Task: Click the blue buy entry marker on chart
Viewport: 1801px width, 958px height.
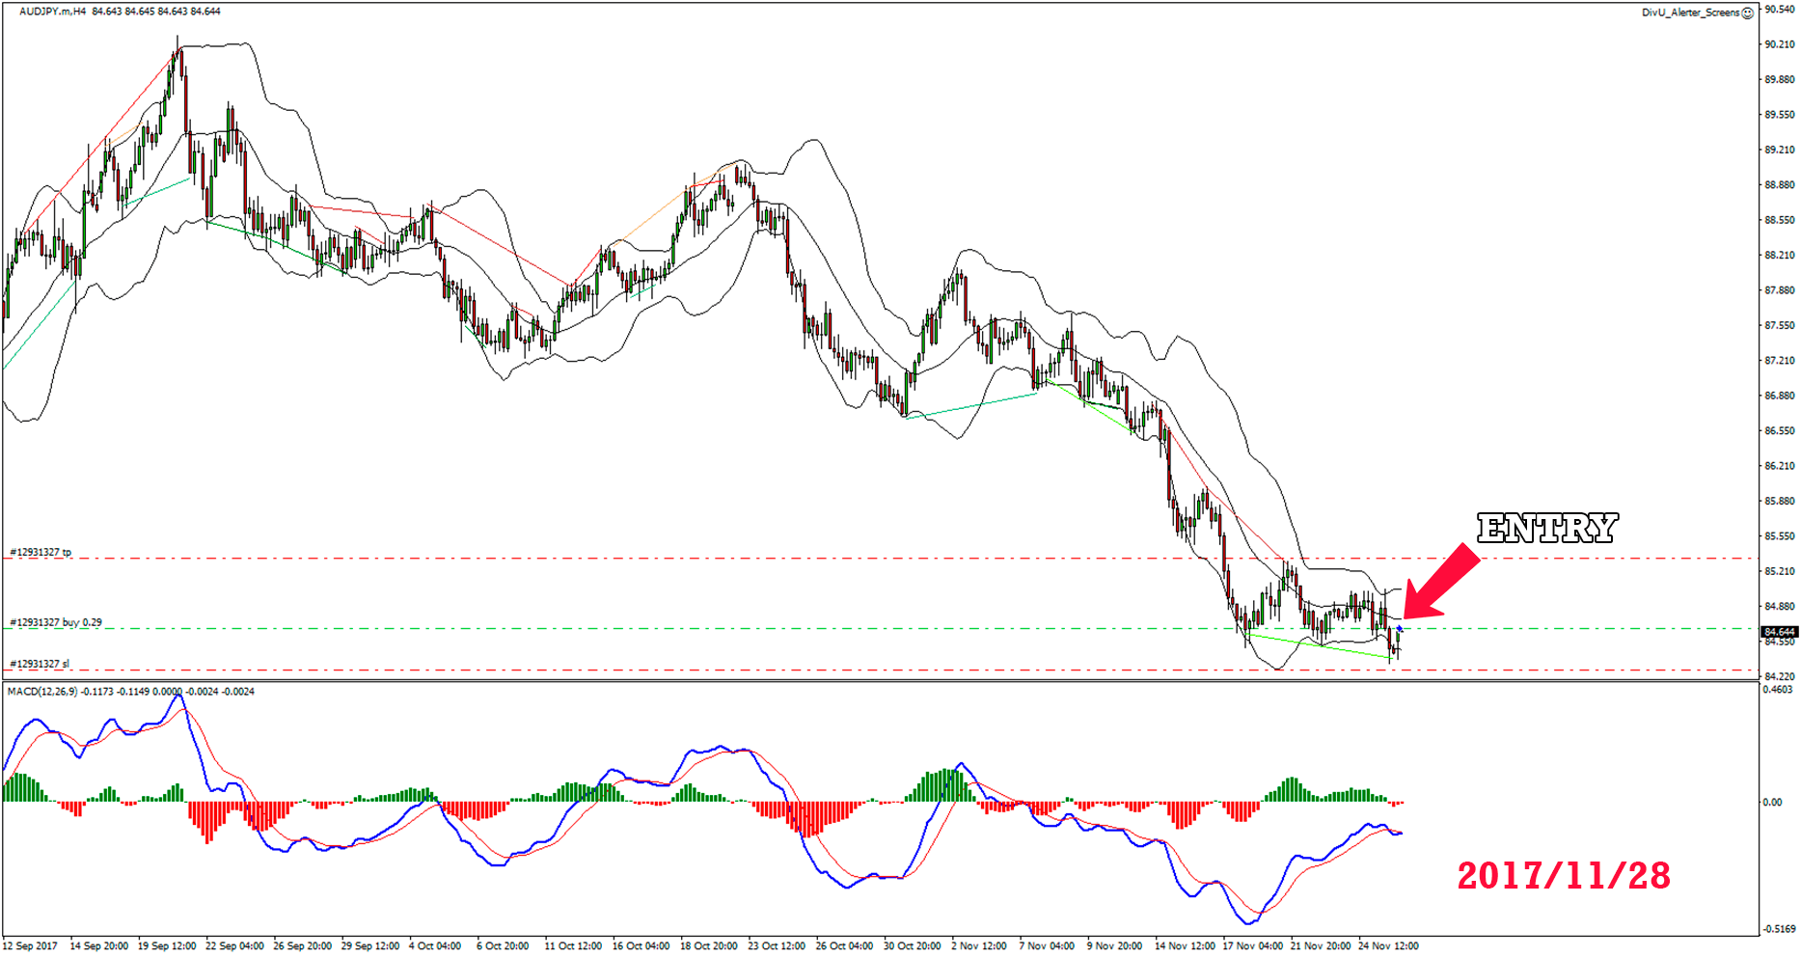Action: (1400, 629)
